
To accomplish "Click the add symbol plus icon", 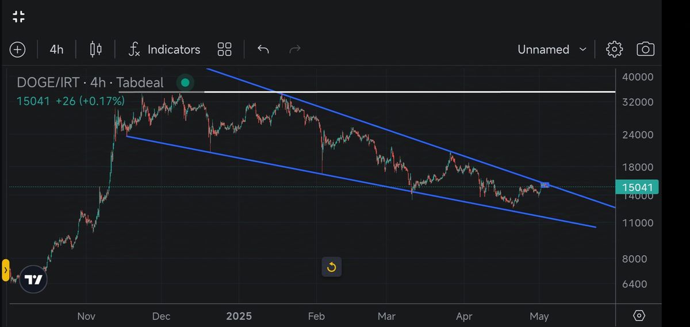I will coord(18,49).
